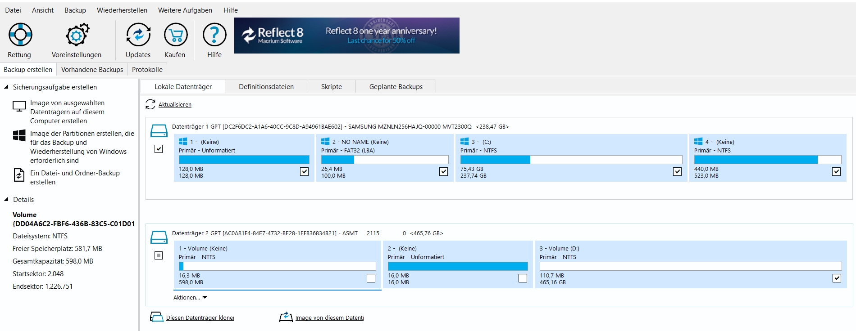Uncheck the (C:) NTFS partition checkbox

pyautogui.click(x=677, y=171)
